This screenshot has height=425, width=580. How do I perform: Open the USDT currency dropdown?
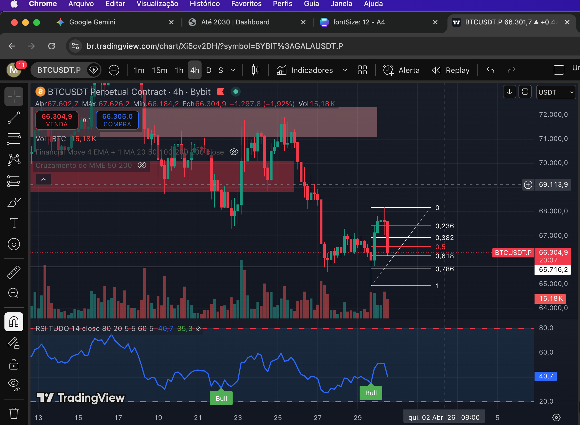click(556, 92)
